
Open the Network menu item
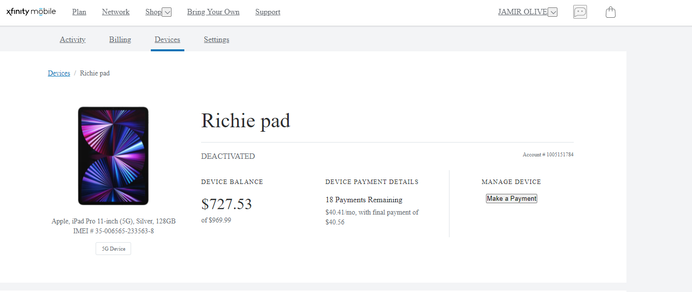(x=116, y=12)
